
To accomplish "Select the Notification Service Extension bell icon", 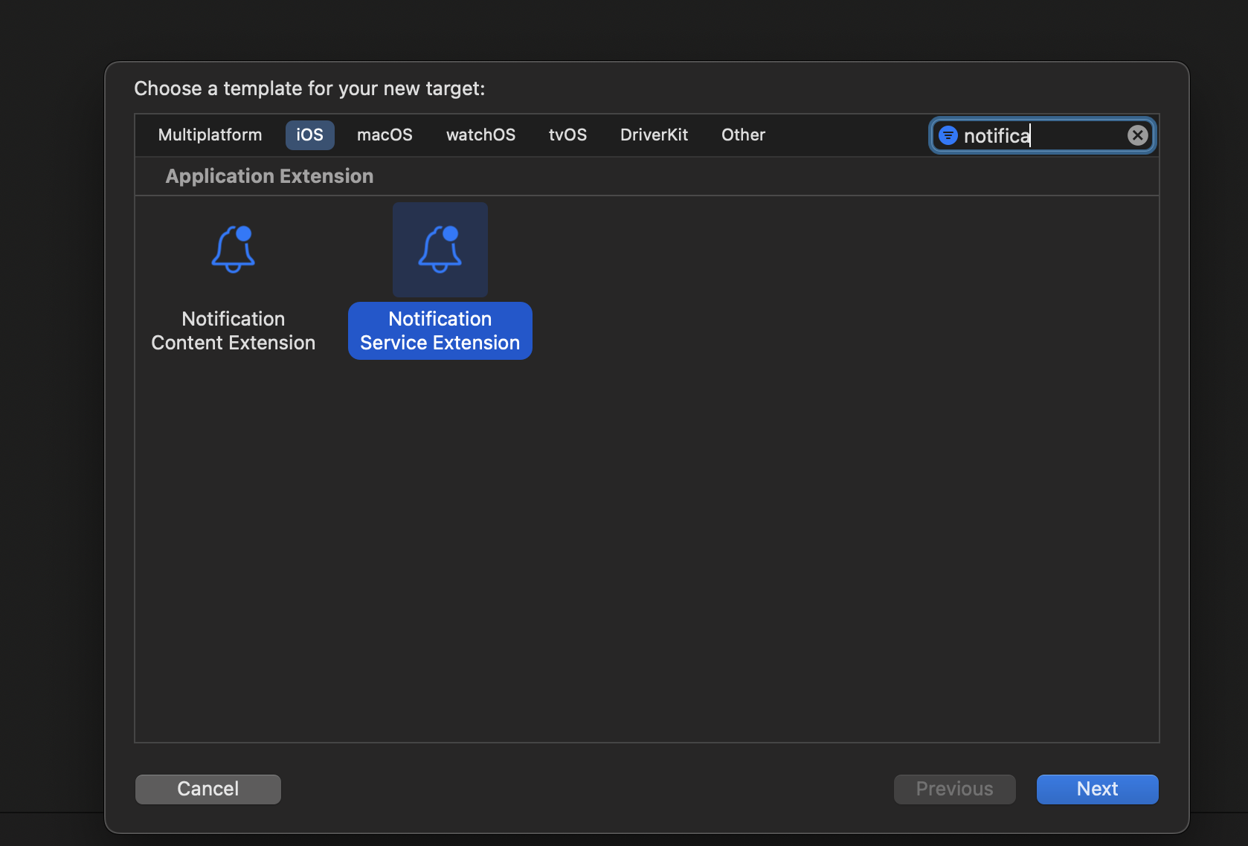I will pyautogui.click(x=440, y=250).
